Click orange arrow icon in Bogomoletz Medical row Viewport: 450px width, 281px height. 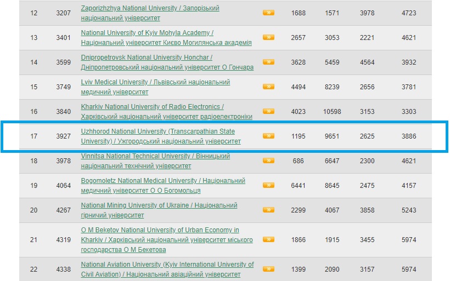[x=268, y=185]
